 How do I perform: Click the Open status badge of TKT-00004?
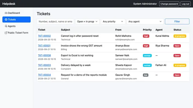[177, 75]
